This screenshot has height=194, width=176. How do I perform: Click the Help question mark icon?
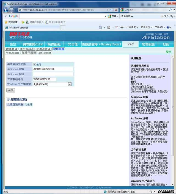coord(168,27)
